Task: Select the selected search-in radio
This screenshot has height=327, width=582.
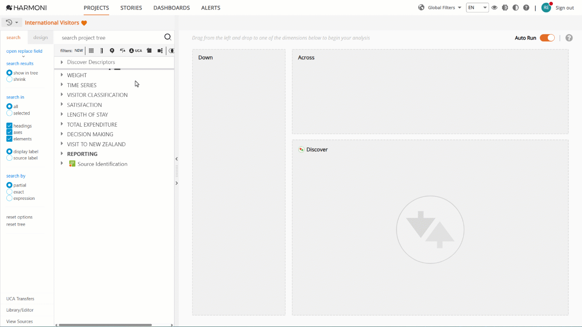Action: 10,113
